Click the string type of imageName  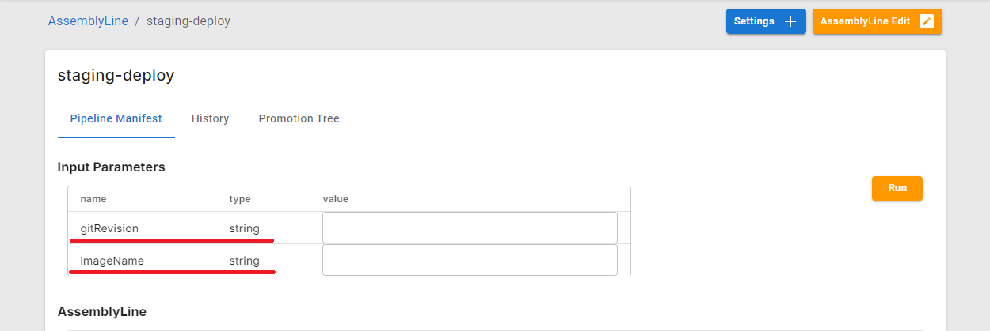click(244, 261)
